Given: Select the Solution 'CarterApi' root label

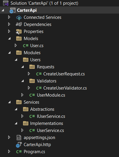Looking at the screenshot, I should click(44, 3).
